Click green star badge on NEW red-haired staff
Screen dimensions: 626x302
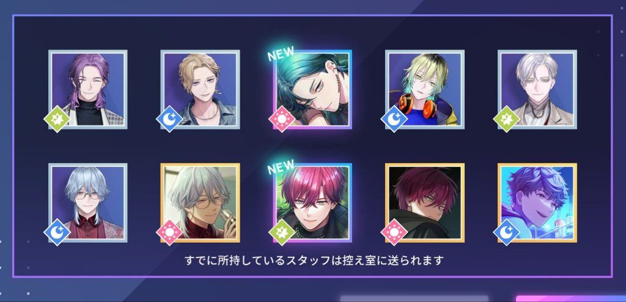(282, 232)
